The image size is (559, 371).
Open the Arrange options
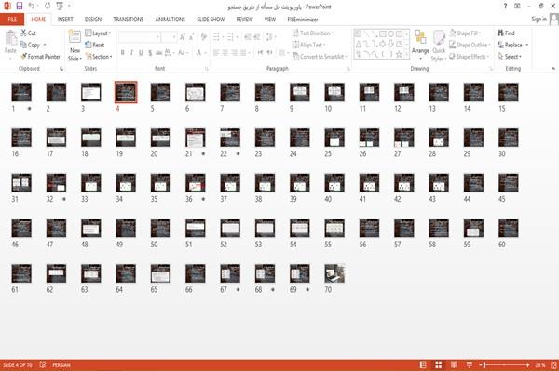tap(420, 46)
